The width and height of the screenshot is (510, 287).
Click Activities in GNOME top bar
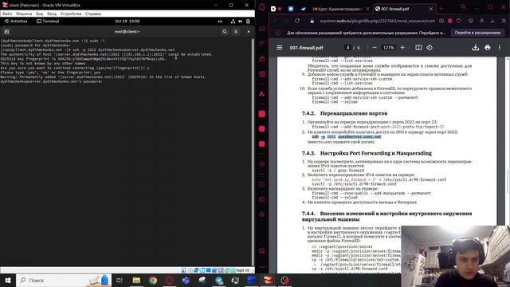[16, 22]
